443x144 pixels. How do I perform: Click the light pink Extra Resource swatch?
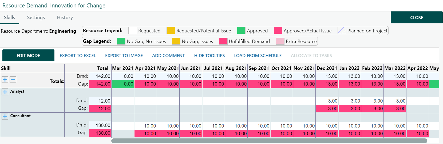coord(280,41)
